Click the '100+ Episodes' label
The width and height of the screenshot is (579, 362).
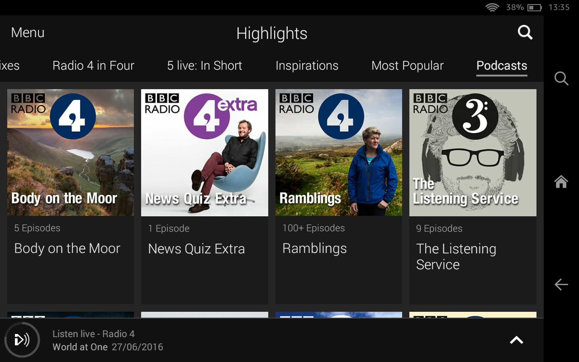tap(313, 228)
